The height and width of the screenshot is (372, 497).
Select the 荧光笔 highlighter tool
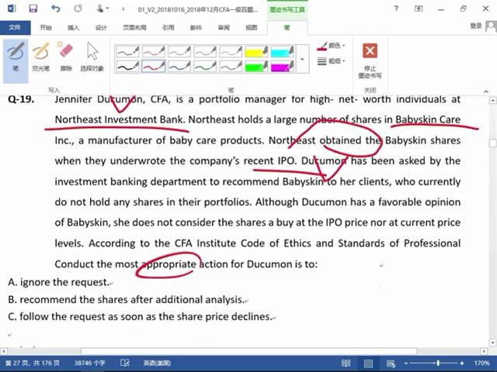tap(40, 56)
